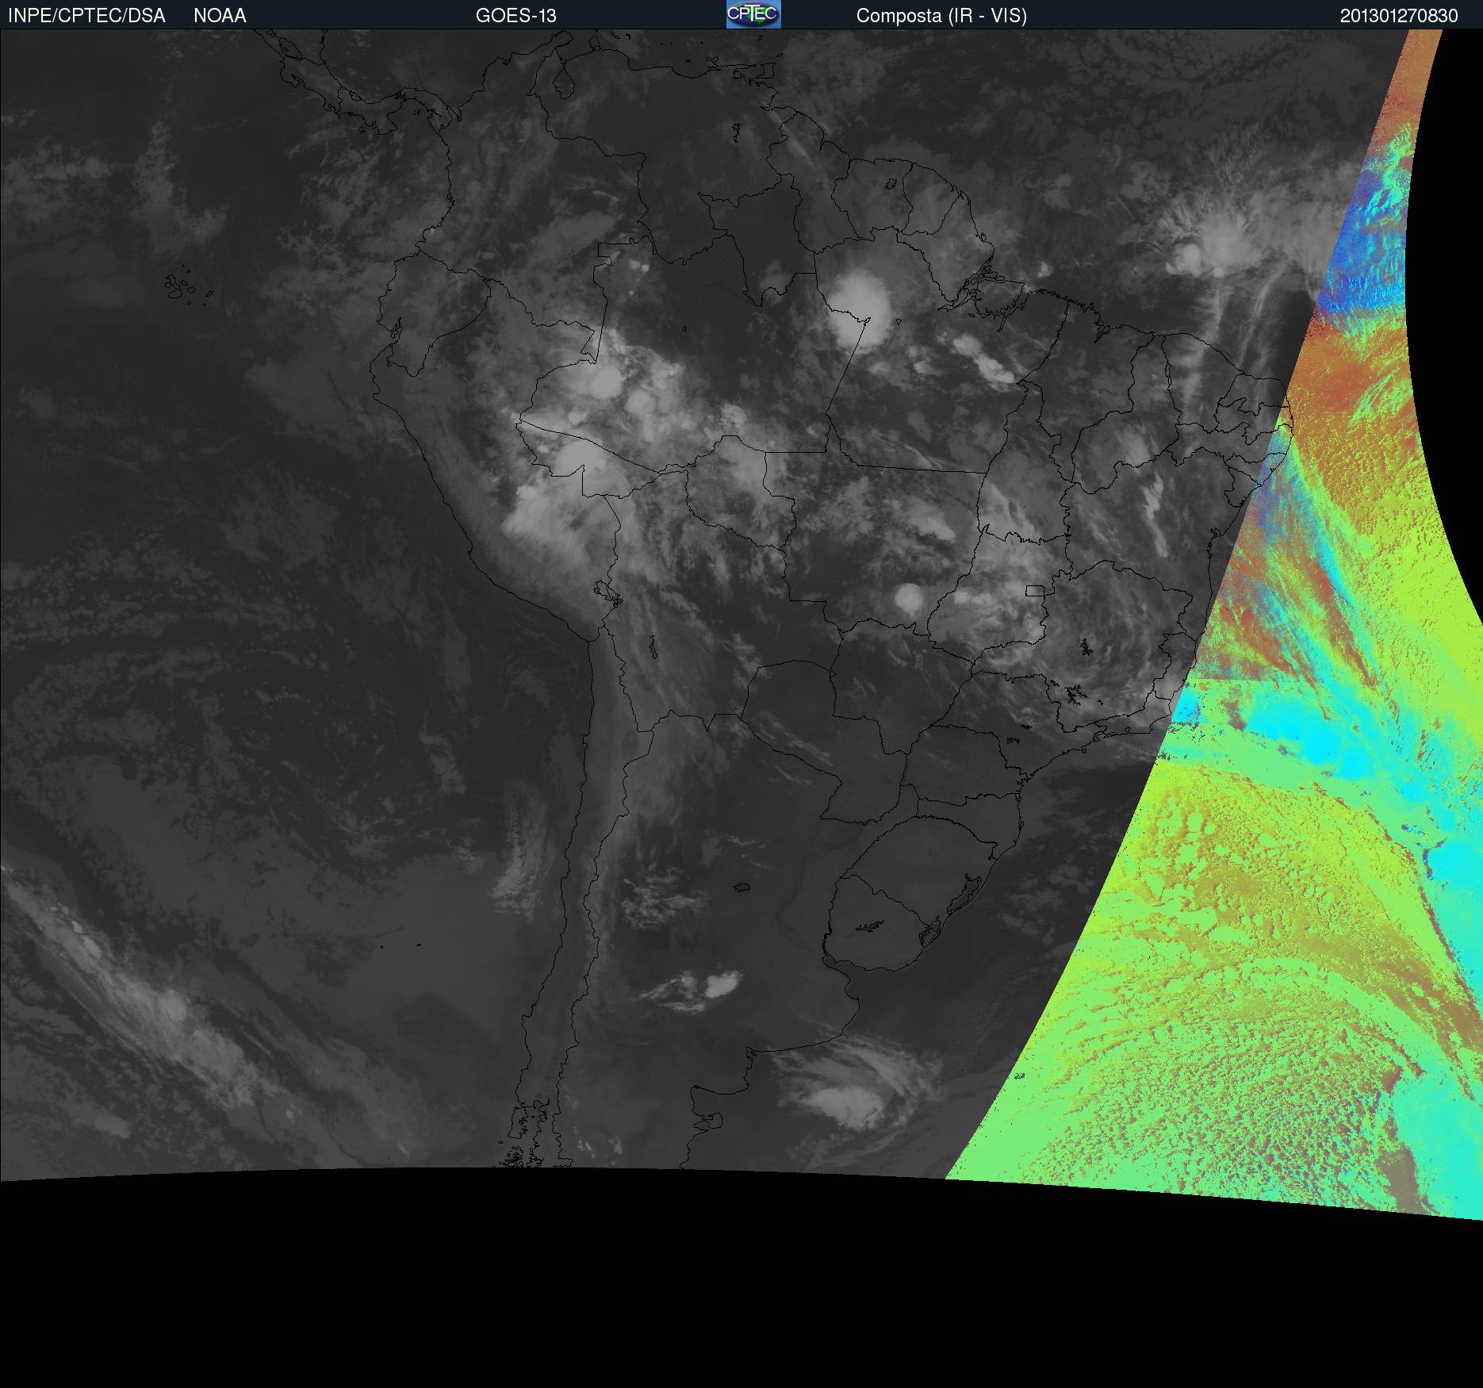
Task: Click the INPE/CPTEC/DSA header label
Action: [x=86, y=16]
